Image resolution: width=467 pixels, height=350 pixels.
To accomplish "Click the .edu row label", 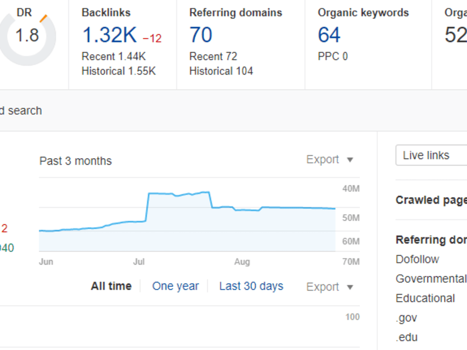I will tap(407, 337).
